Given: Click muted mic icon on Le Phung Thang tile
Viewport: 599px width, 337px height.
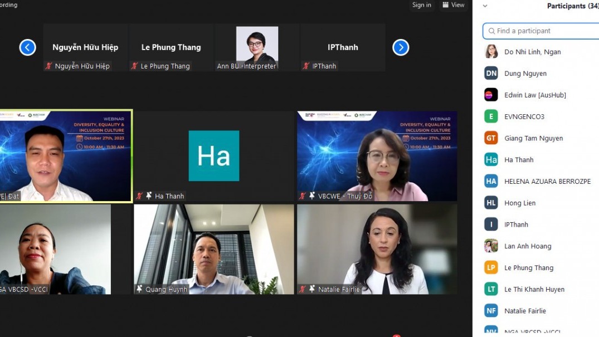Looking at the screenshot, I should click(134, 66).
